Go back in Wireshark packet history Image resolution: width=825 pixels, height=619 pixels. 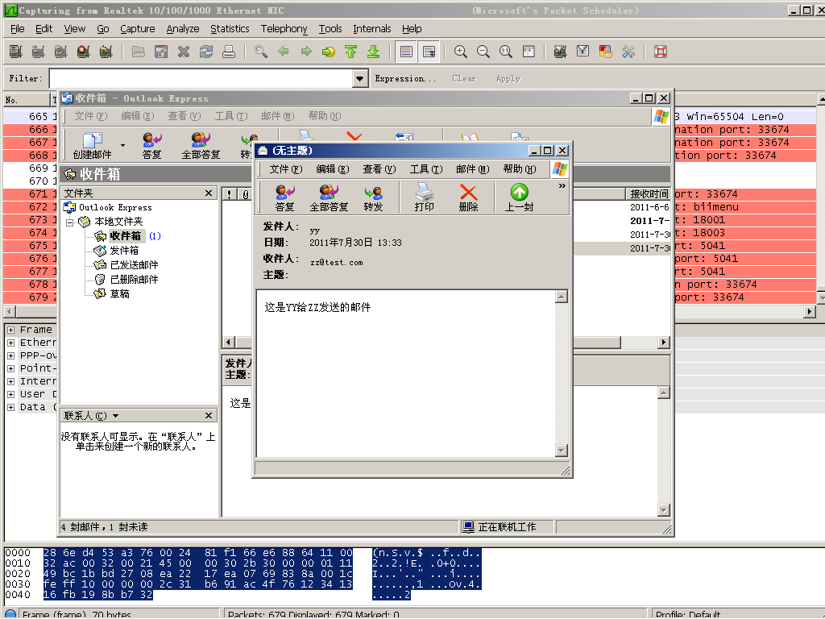click(x=284, y=52)
